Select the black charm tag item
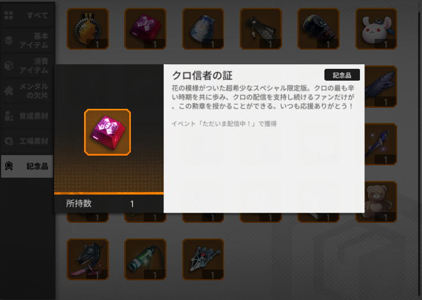 (261, 29)
